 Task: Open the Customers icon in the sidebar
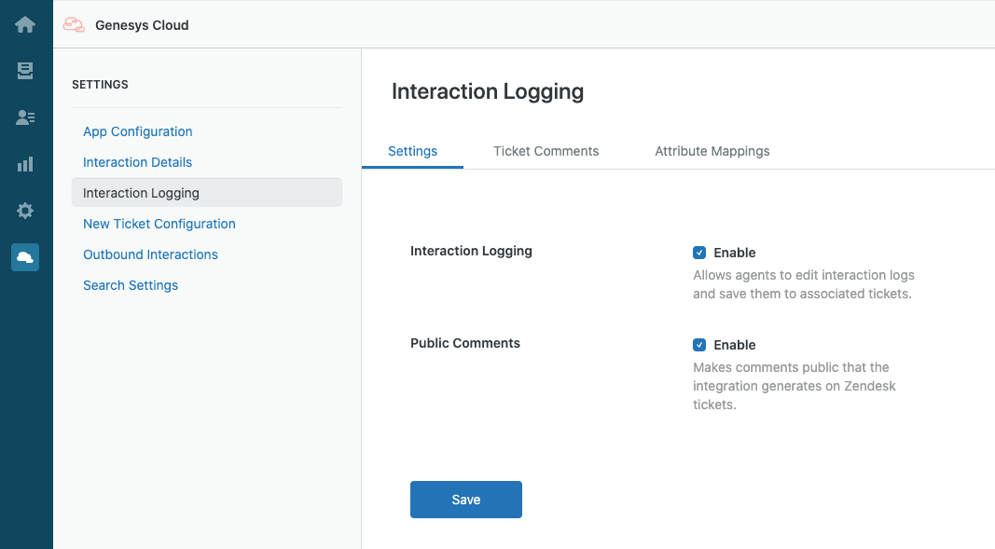point(24,117)
